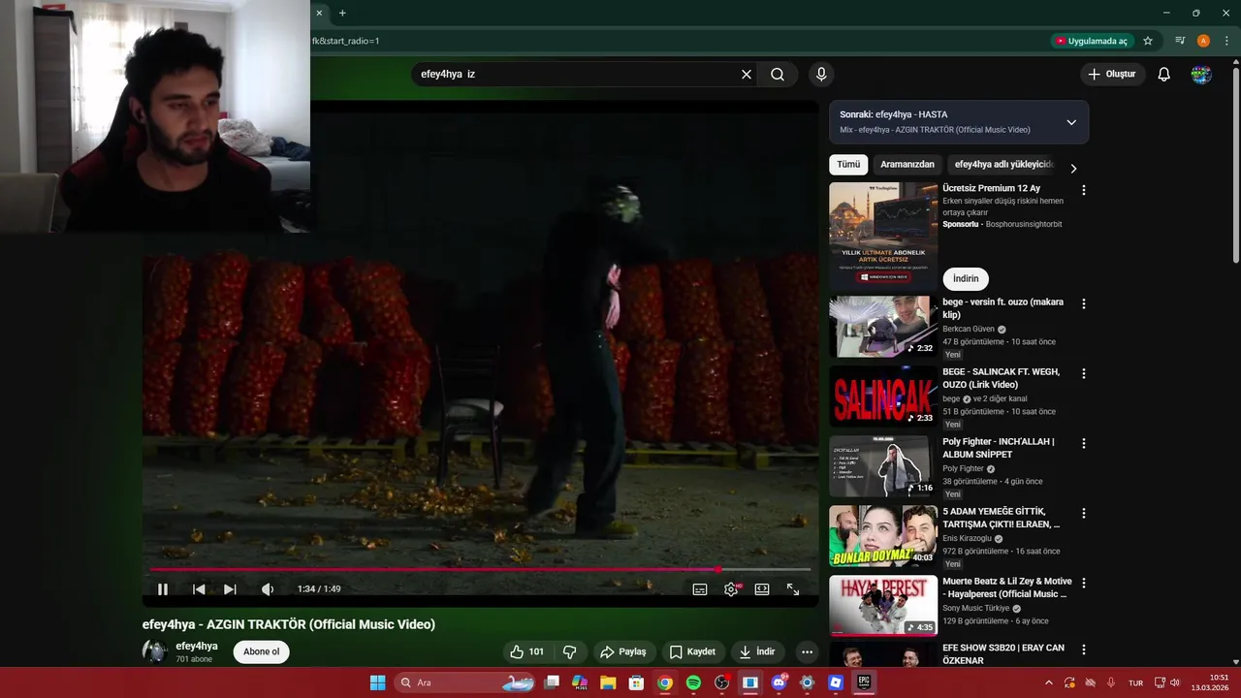The height and width of the screenshot is (698, 1241).
Task: Start voice search with the microphone icon
Action: click(821, 74)
